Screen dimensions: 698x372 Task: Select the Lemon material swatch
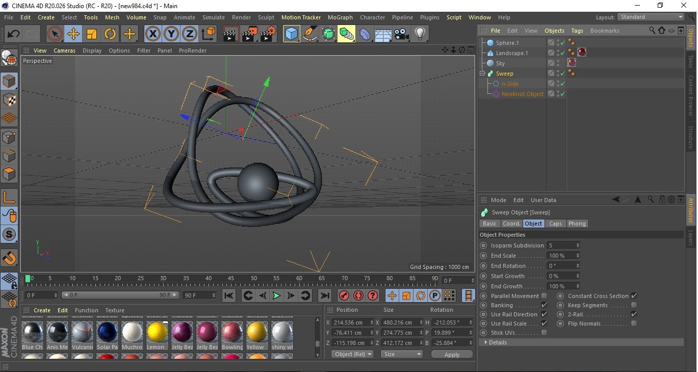tap(157, 335)
